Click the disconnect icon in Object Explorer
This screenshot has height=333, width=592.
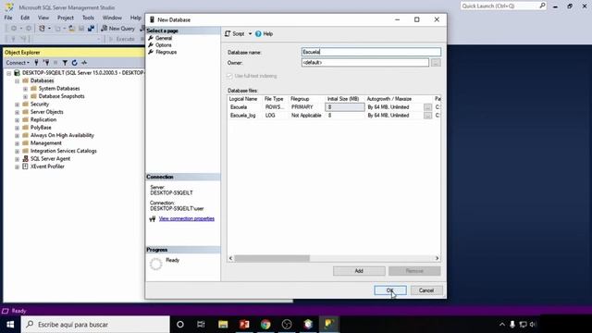[x=46, y=63]
